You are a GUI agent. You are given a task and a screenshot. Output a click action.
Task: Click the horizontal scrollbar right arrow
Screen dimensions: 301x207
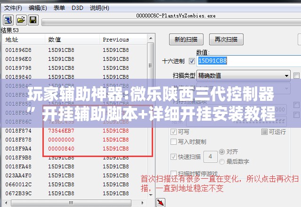click(x=142, y=203)
